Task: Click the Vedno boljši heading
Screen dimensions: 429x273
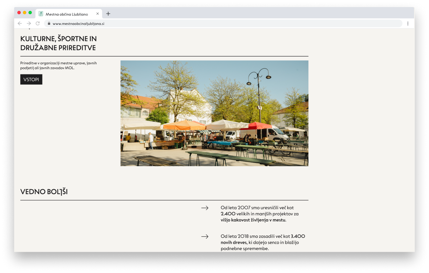Action: [44, 192]
